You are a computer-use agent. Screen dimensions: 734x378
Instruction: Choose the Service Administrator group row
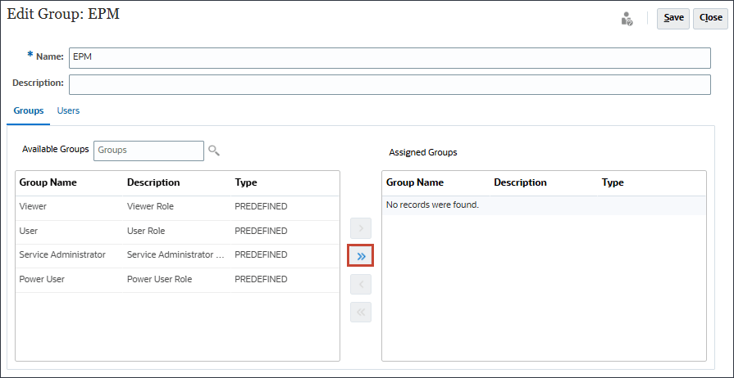pos(177,255)
